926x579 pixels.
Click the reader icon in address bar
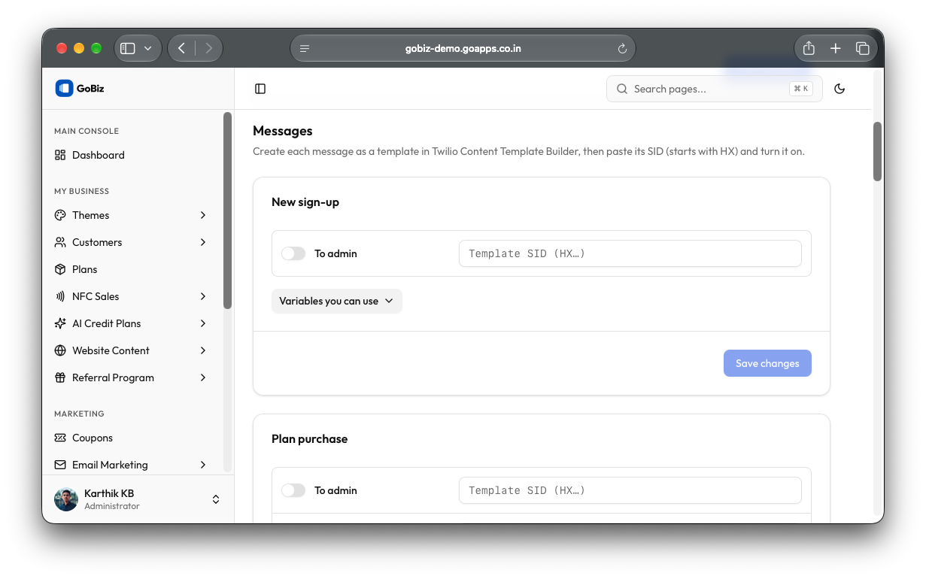[x=305, y=48]
